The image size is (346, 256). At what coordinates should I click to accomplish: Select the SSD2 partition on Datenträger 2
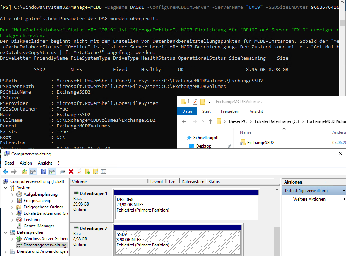(x=178, y=242)
